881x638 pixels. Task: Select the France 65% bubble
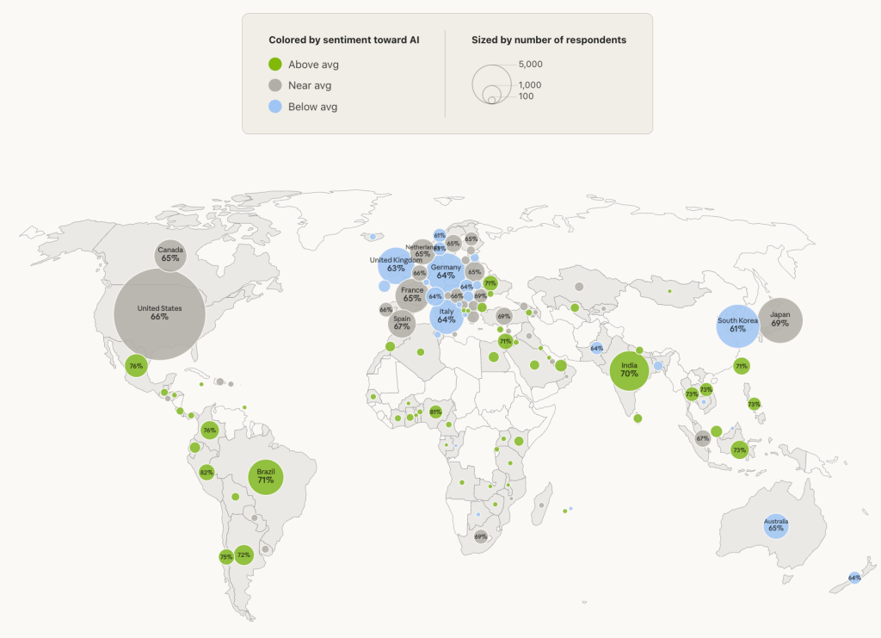pos(412,294)
